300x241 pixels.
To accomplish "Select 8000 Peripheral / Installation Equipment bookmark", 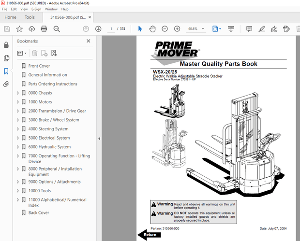I will 55,171.
